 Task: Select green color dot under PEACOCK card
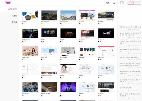pos(23,60)
